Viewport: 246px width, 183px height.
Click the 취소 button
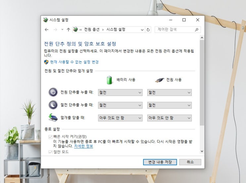click(x=190, y=162)
